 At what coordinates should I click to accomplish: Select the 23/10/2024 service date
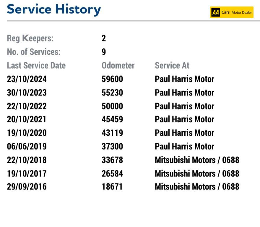[27, 79]
